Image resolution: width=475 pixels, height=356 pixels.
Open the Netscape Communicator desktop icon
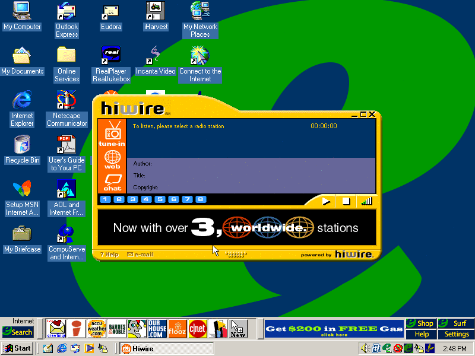[x=66, y=109]
